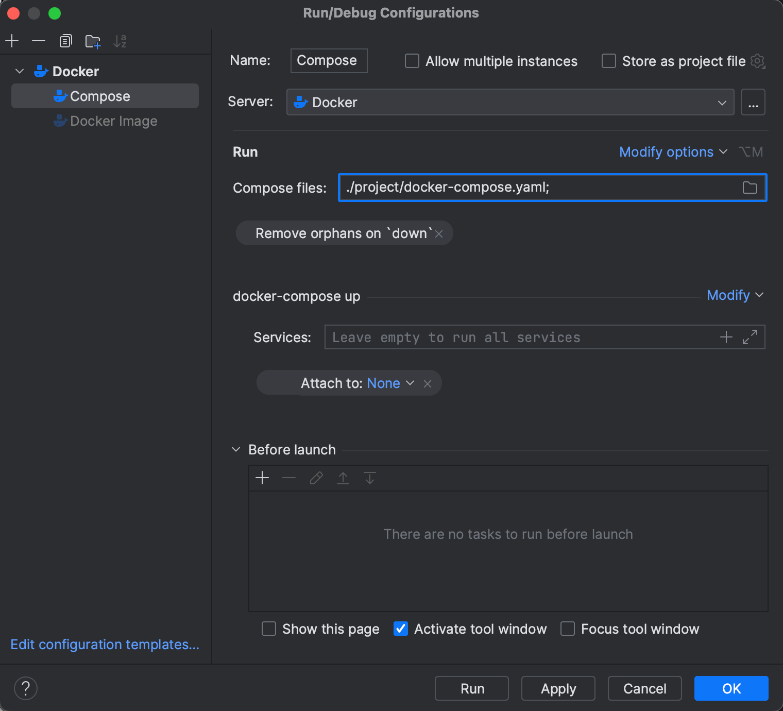Create a new folder for configurations

coord(93,41)
